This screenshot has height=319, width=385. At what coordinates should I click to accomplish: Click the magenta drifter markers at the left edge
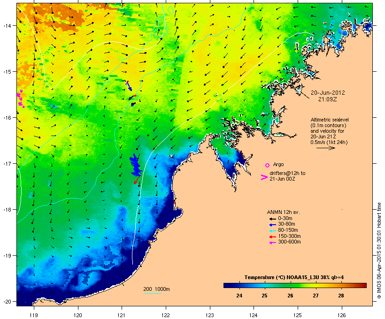click(20, 99)
